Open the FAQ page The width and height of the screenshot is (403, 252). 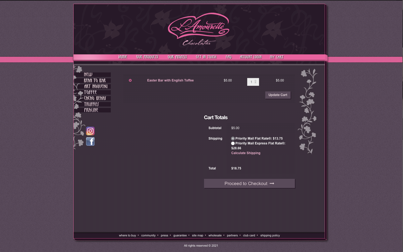coord(229,57)
